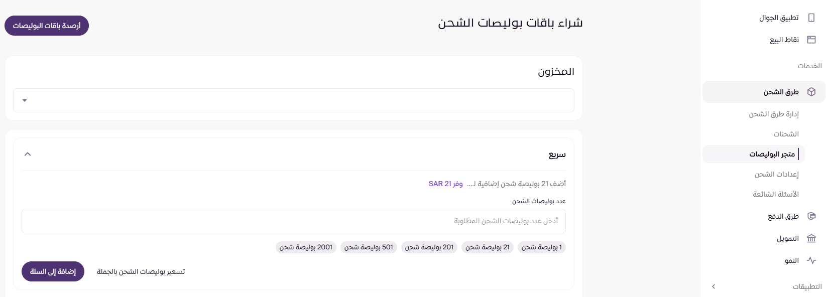Choose the 21 بوليصة شحن chip
Viewport: 826px width, 297px height.
487,247
